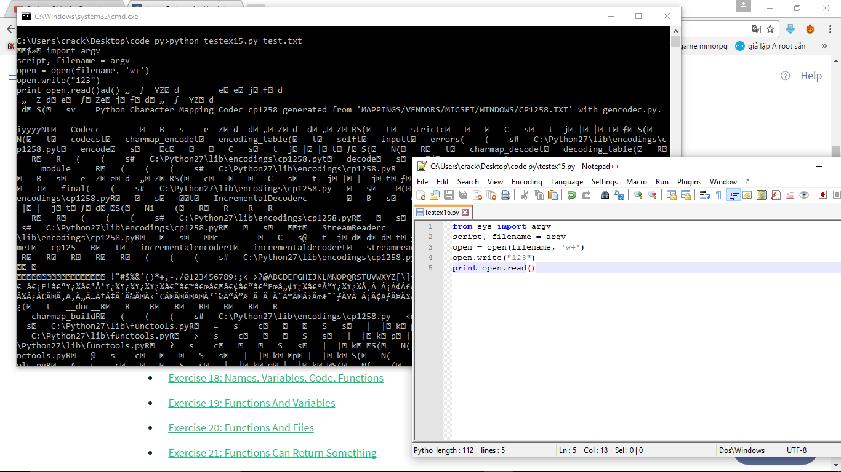Open Exercise 19: Functions And Variables link
The width and height of the screenshot is (841, 472).
(252, 403)
